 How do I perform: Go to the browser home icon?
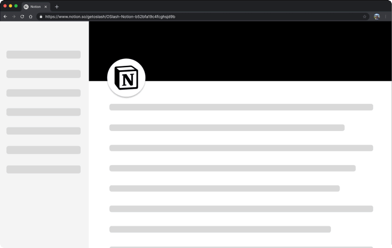click(x=30, y=17)
